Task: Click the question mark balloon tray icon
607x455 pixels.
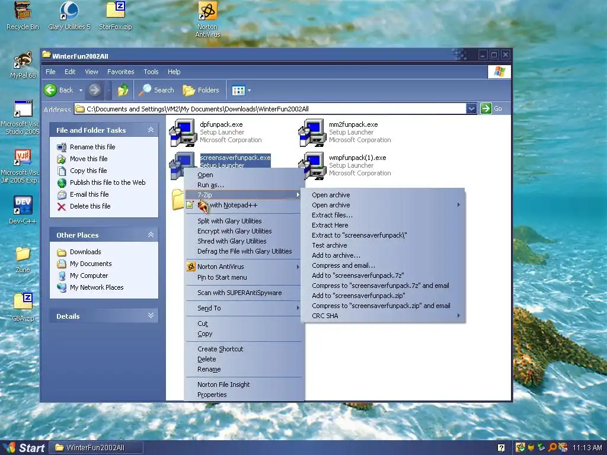Action: pyautogui.click(x=501, y=448)
